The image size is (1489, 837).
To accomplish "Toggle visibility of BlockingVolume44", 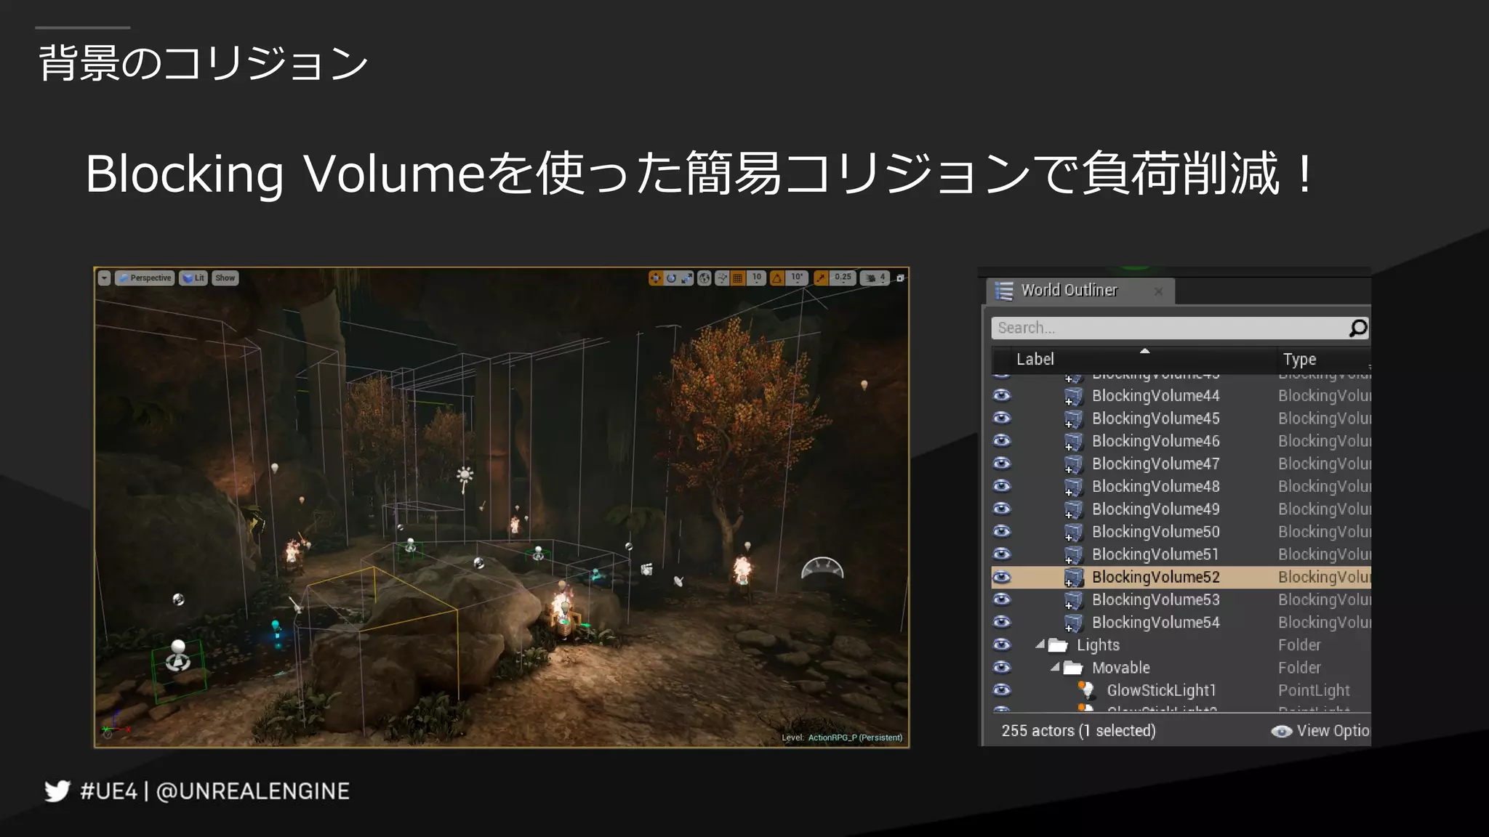I will (1002, 395).
